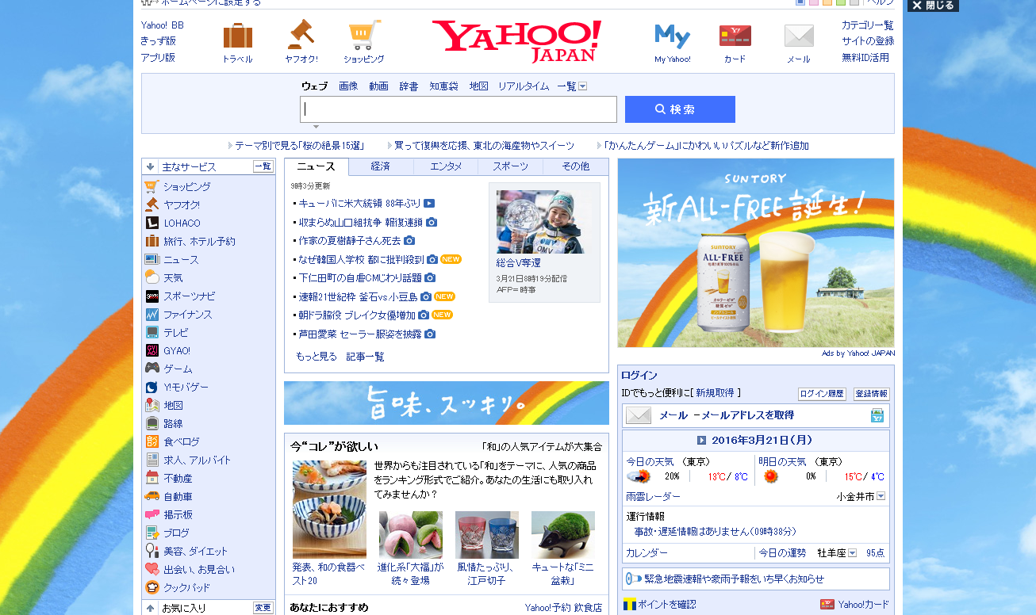Click the 天気 weather icon in sidebar
This screenshot has width=1036, height=615.
coord(152,277)
